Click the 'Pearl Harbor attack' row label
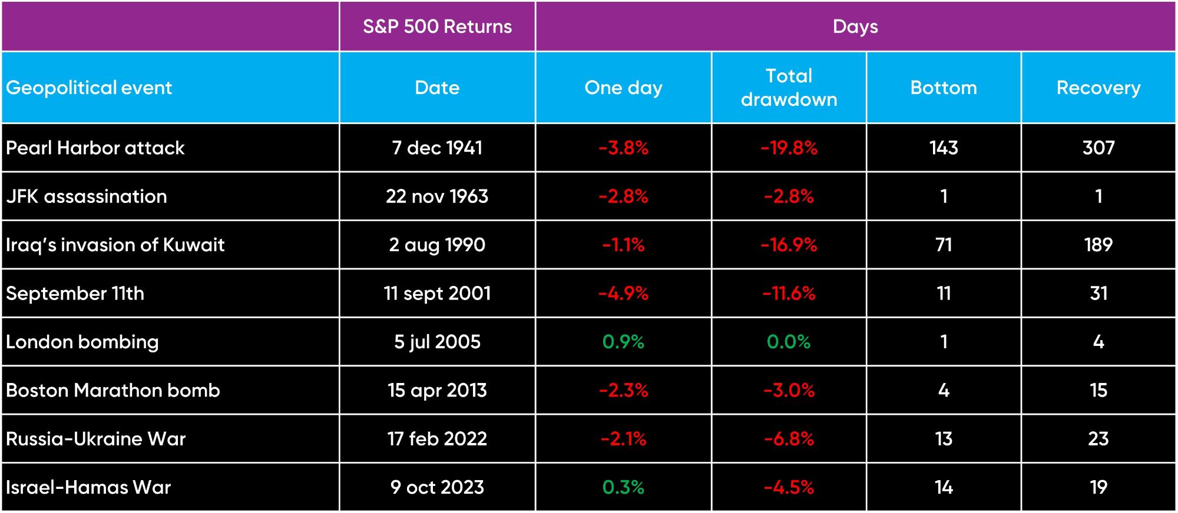 95,148
